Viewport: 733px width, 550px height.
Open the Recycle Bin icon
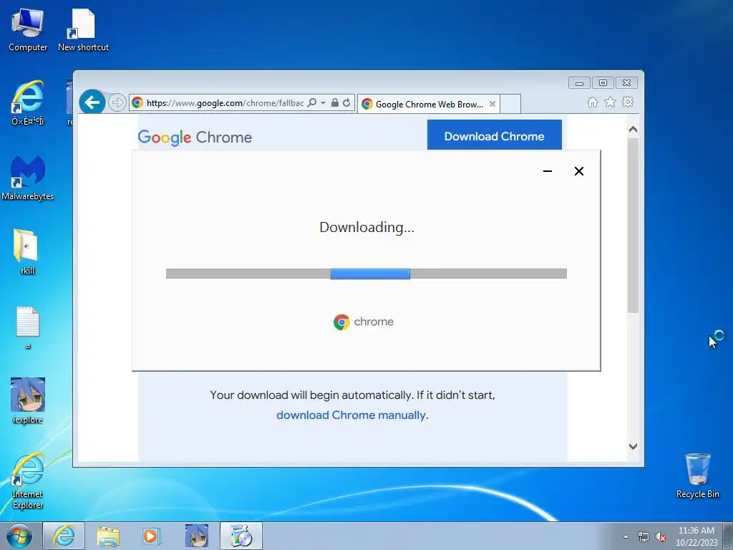point(697,476)
